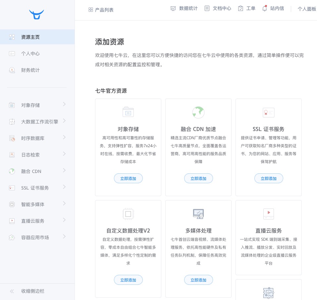Click the 多媒体处理 card monitor icon
The width and height of the screenshot is (317, 300).
pyautogui.click(x=198, y=214)
